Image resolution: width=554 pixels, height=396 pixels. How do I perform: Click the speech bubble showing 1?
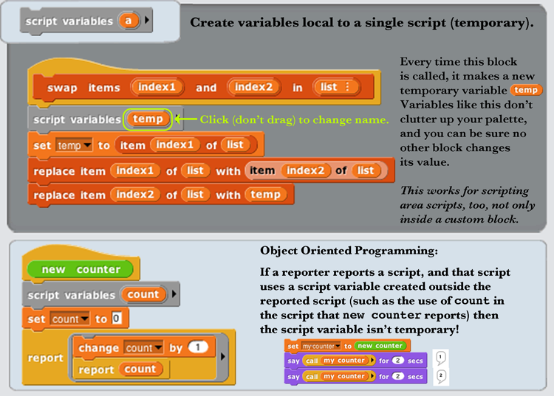tap(440, 360)
